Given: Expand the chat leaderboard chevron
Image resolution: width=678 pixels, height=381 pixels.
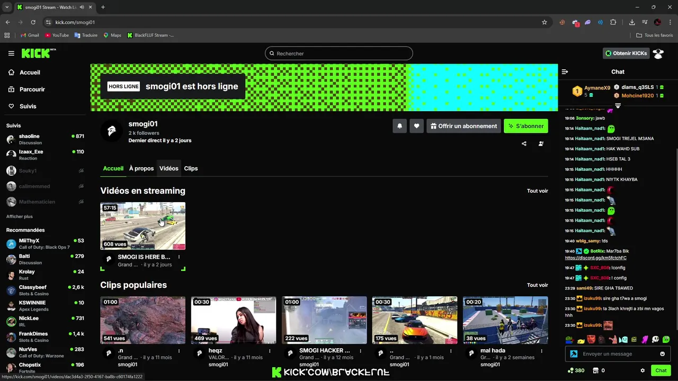Looking at the screenshot, I should tap(618, 106).
